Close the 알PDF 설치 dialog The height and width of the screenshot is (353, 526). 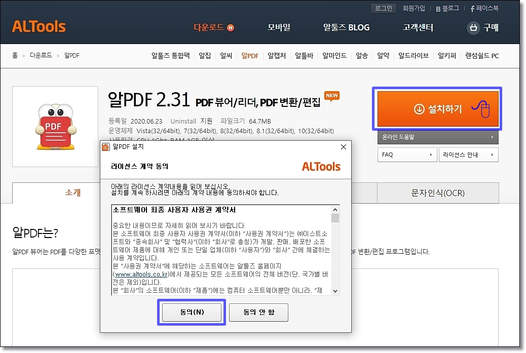coord(344,147)
